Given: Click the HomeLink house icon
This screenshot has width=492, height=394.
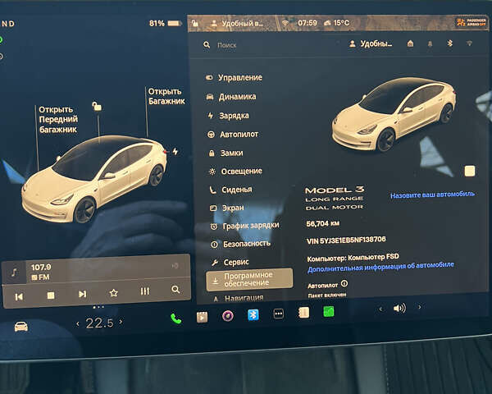Looking at the screenshot, I should coord(410,44).
